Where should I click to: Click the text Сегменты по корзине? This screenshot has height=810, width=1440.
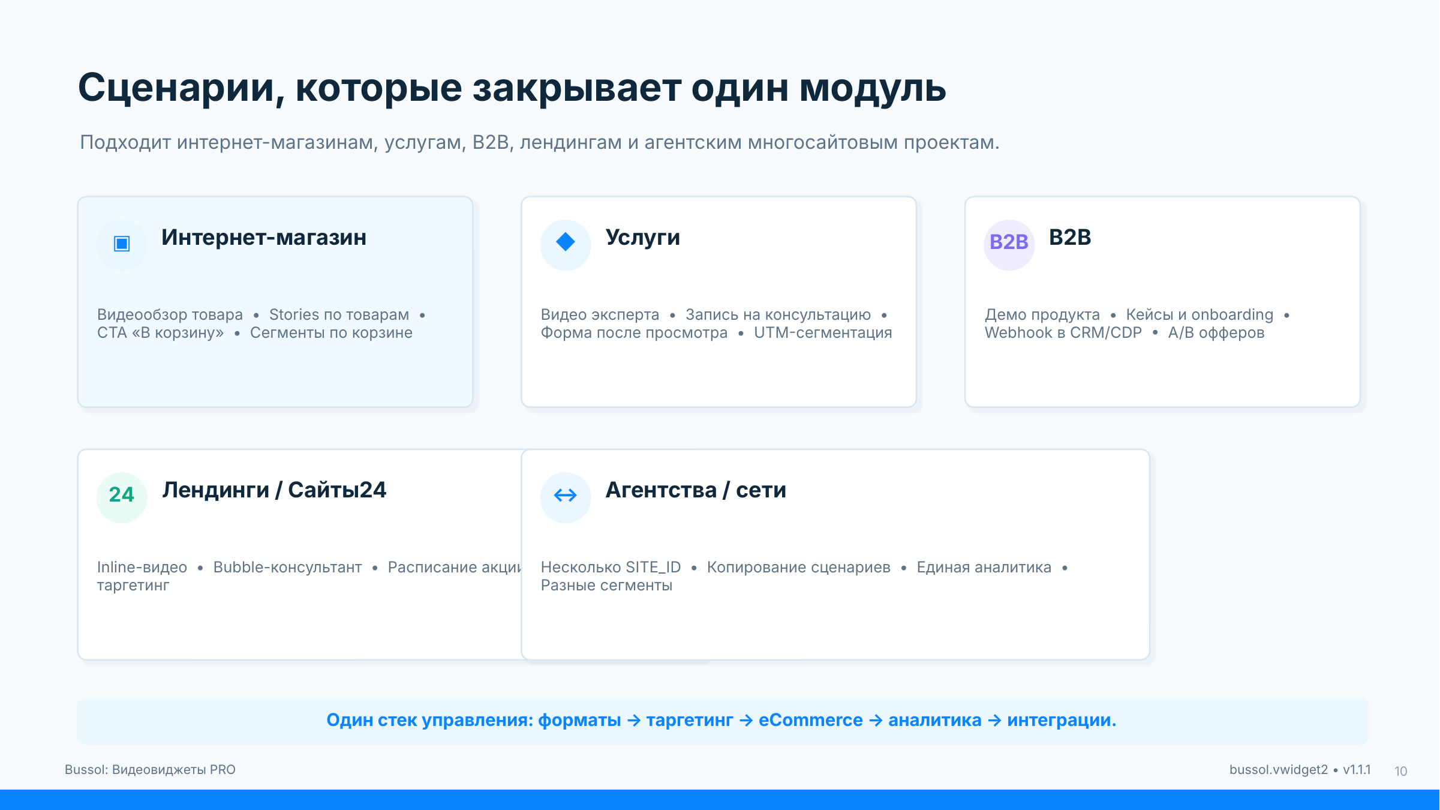331,332
